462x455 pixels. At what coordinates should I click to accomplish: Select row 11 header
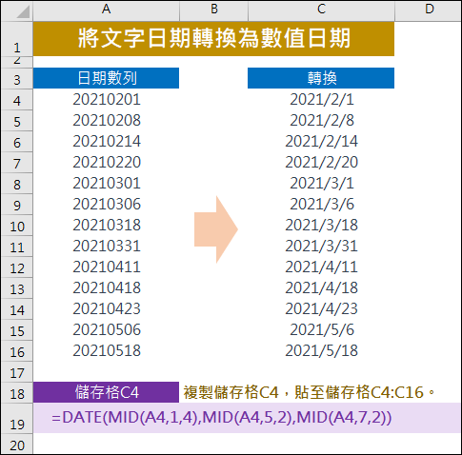tap(17, 247)
